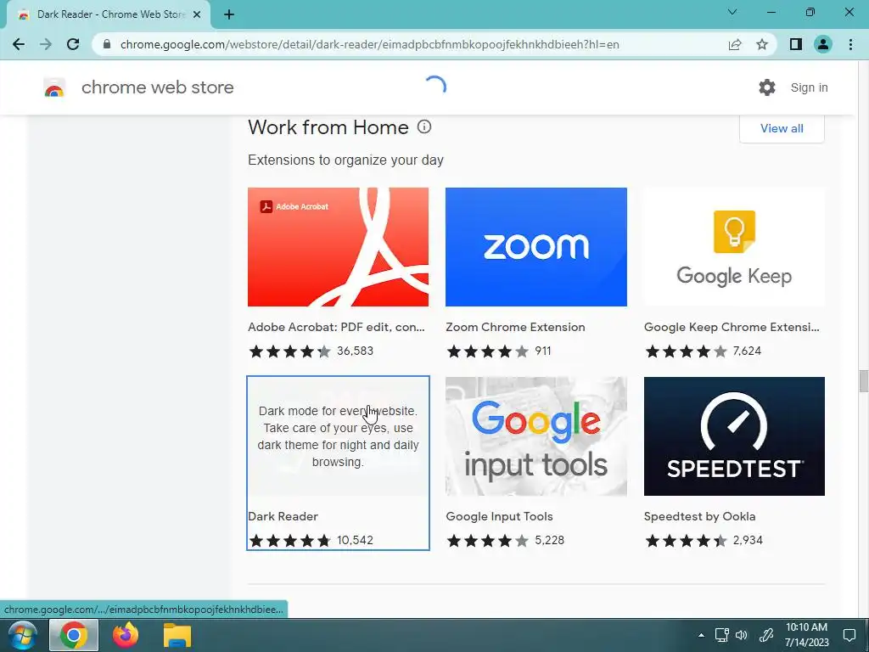Viewport: 869px width, 652px height.
Task: Click Speedtest by Ookla title text
Action: pyautogui.click(x=699, y=516)
